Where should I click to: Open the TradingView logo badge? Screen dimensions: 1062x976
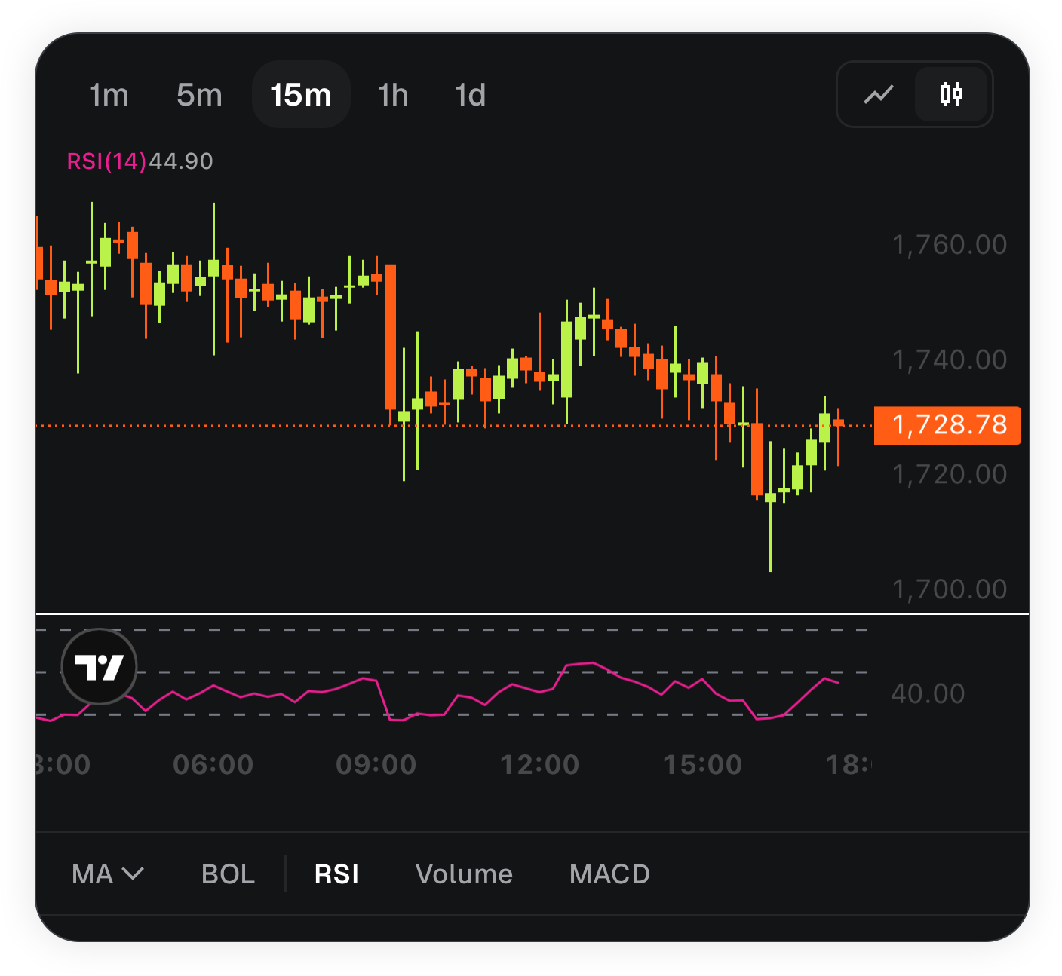click(99, 667)
